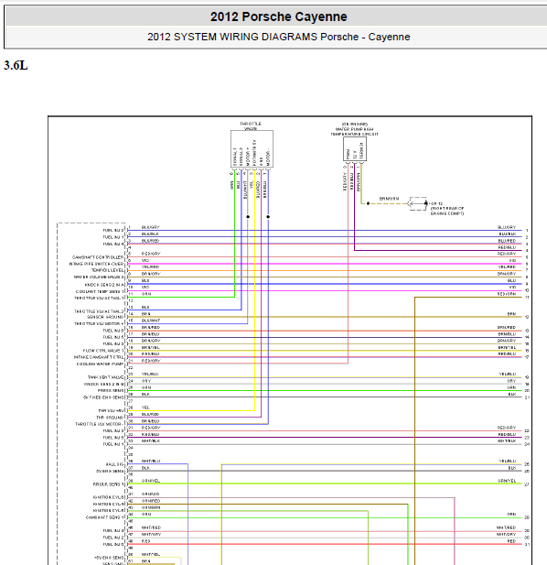547x565 pixels.
Task: Click the right junction dot below throttle valve
Action: point(268,216)
